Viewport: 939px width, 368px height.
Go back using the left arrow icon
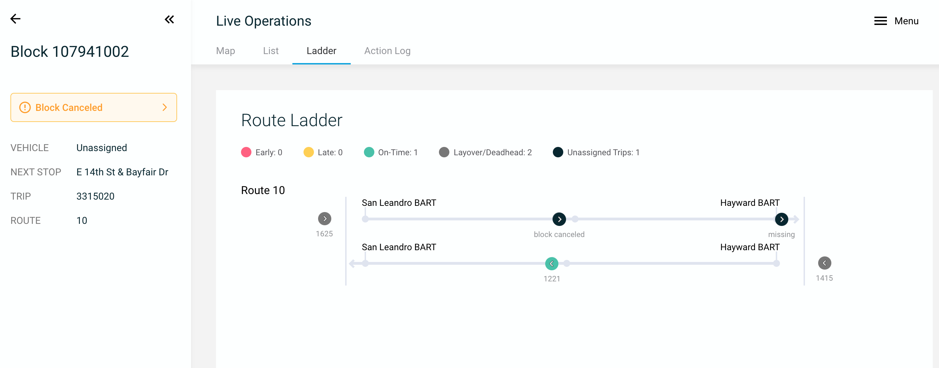click(15, 19)
